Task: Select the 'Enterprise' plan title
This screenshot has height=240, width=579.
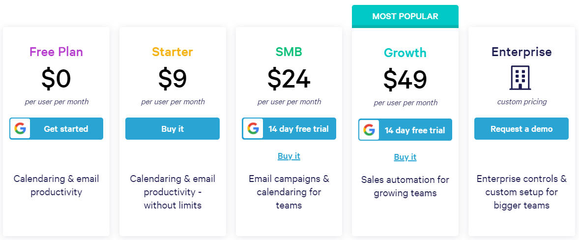Action: pos(521,52)
